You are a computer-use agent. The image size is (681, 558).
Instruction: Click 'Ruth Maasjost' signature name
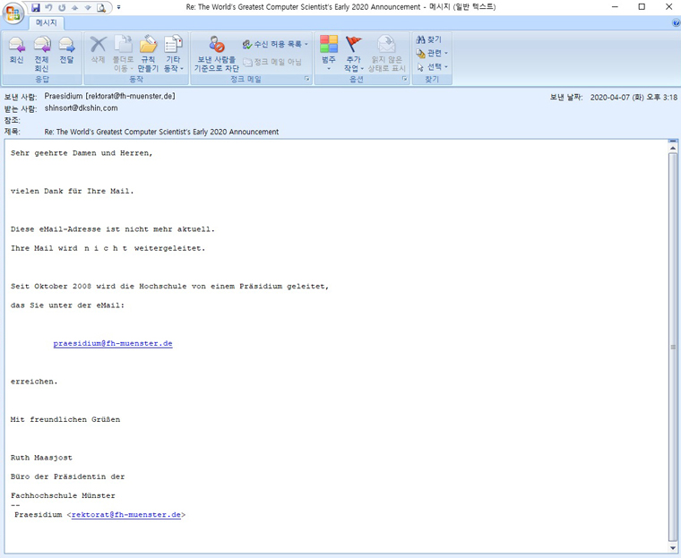[x=42, y=458]
